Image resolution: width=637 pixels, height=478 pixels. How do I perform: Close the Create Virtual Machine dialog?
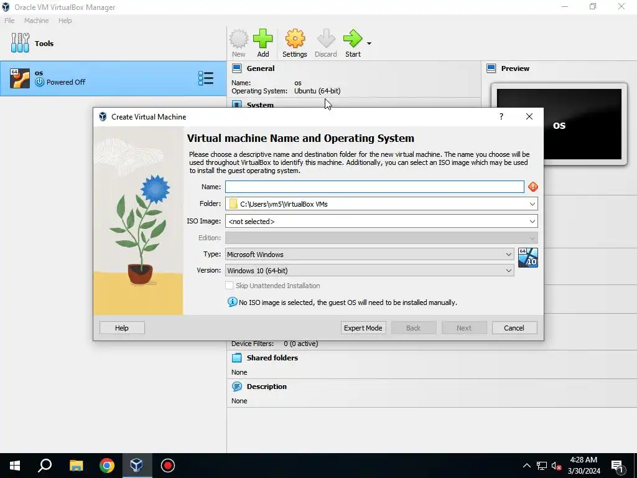click(529, 116)
